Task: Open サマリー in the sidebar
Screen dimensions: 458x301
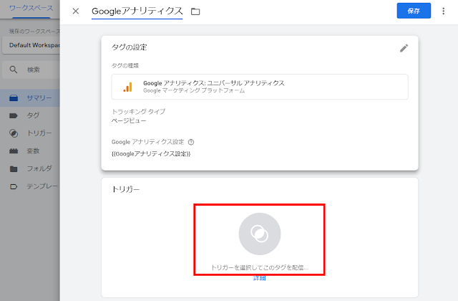Action: pos(30,98)
